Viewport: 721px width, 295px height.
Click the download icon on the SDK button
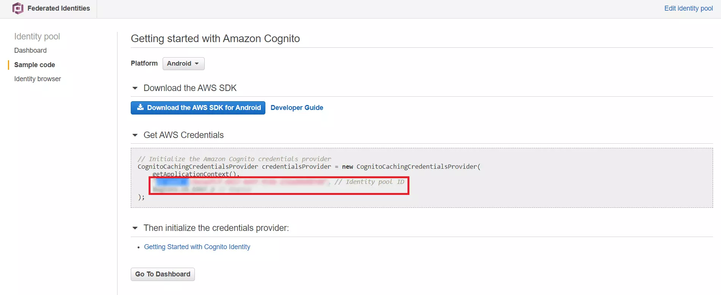pyautogui.click(x=140, y=107)
